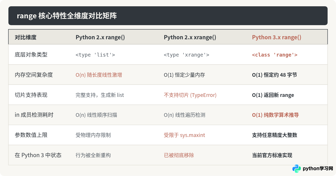Screen dimensions: 336x176
Task: Click the cell '行为被全新重构'
Action: (x=93, y=155)
